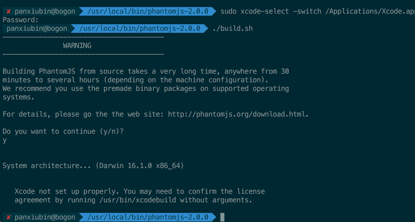Viewport: 415px width, 222px height.
Task: Click the phantomjs-2.0.0 path segment on the last prompt
Action: click(x=148, y=217)
